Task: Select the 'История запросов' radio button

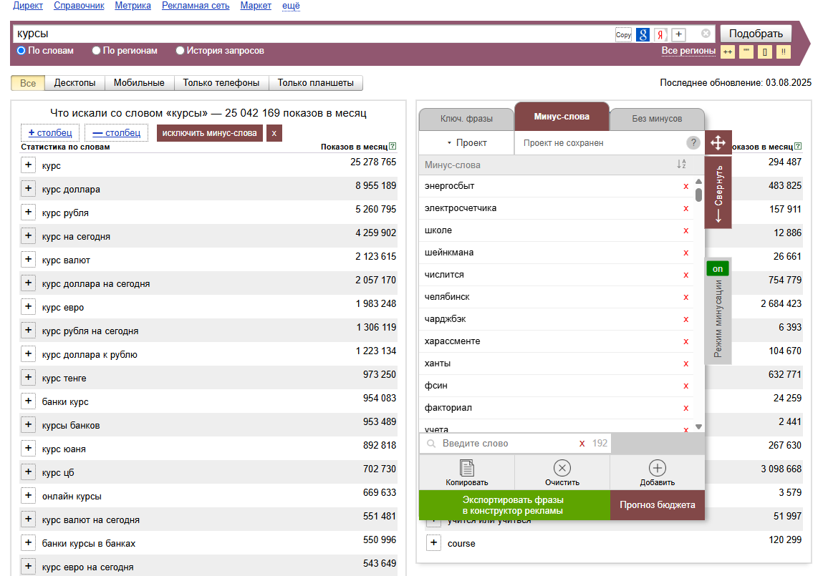Action: click(x=180, y=51)
